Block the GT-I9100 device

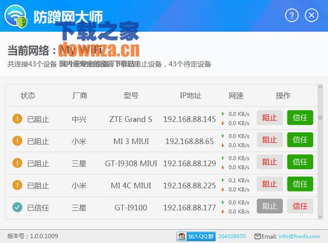click(269, 206)
